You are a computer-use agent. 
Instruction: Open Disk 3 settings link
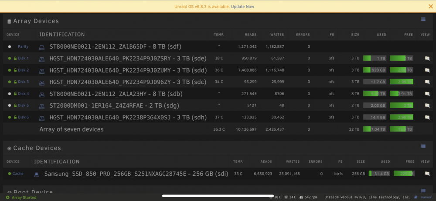point(24,82)
